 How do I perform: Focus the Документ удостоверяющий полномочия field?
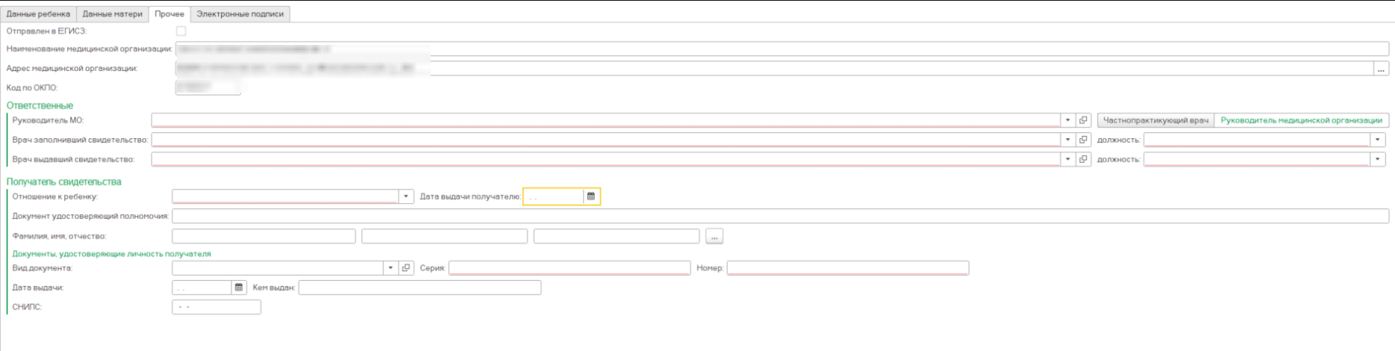(x=779, y=217)
